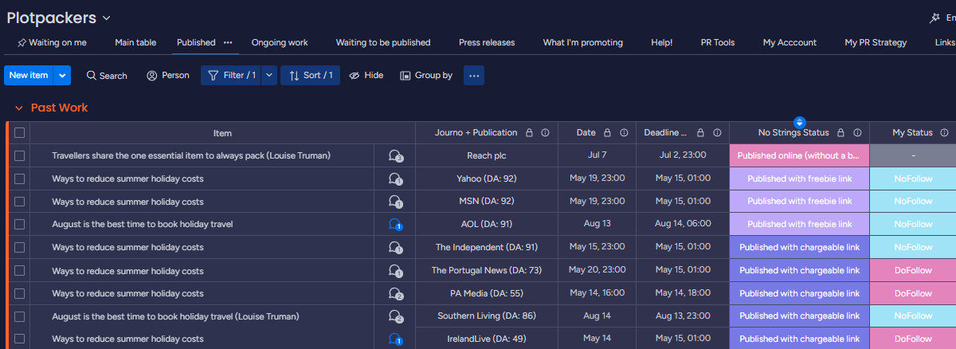Click date cell "Aug 13" in AOL row

[x=596, y=225]
